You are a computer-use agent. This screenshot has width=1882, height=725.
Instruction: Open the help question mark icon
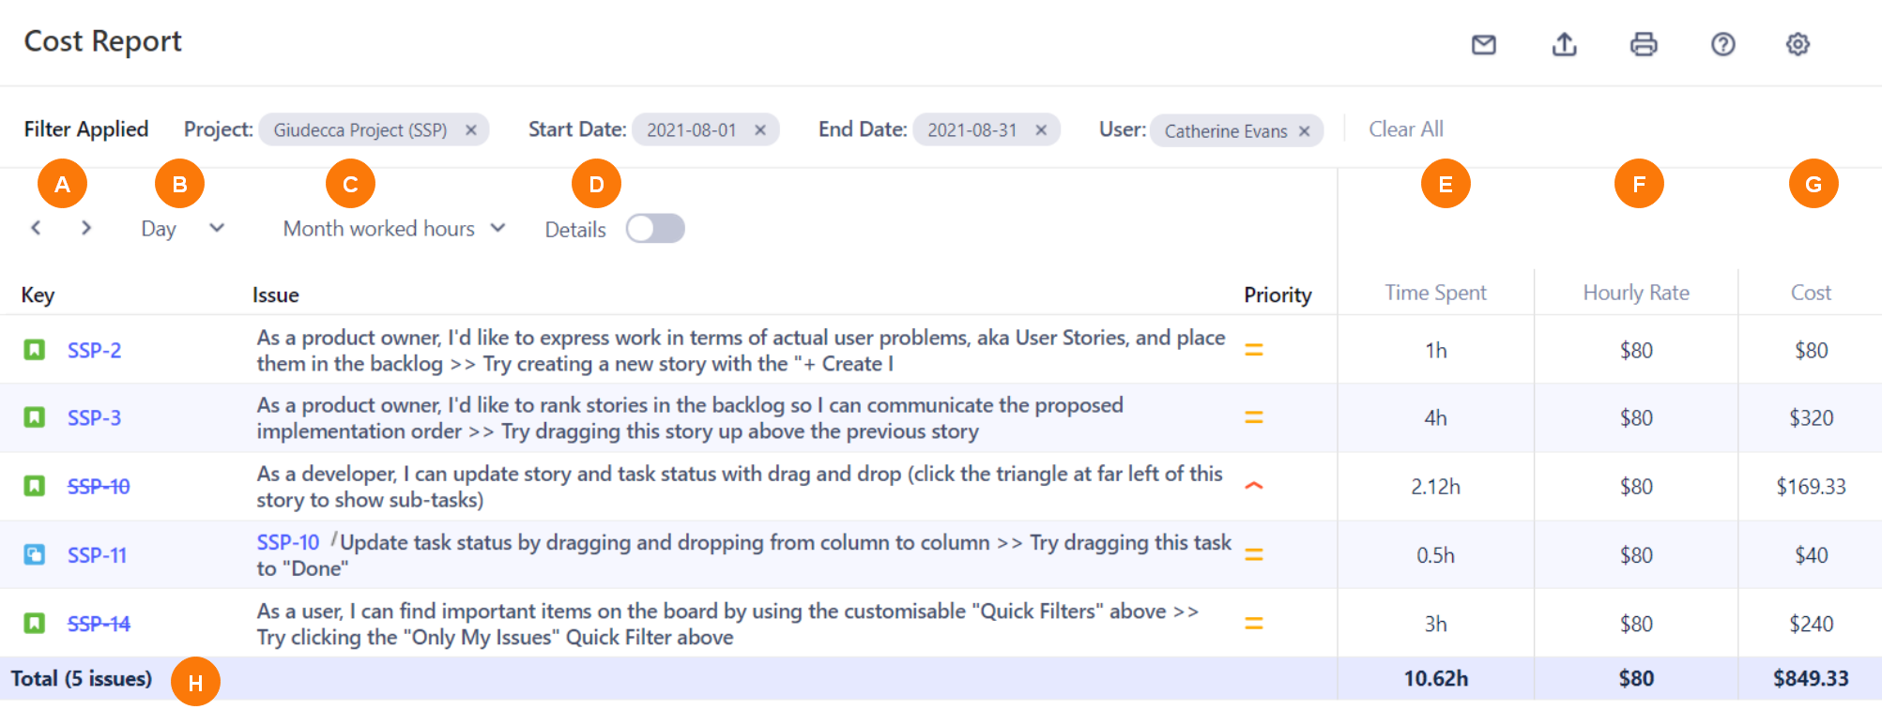tap(1722, 44)
